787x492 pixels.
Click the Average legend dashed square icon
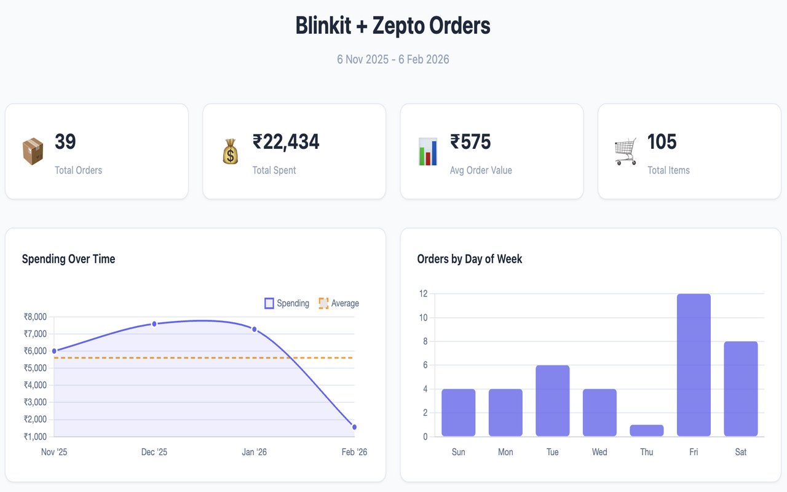pos(322,303)
